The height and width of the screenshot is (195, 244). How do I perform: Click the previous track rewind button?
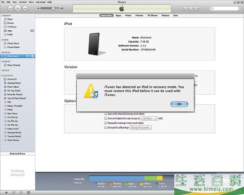(x=10, y=8)
